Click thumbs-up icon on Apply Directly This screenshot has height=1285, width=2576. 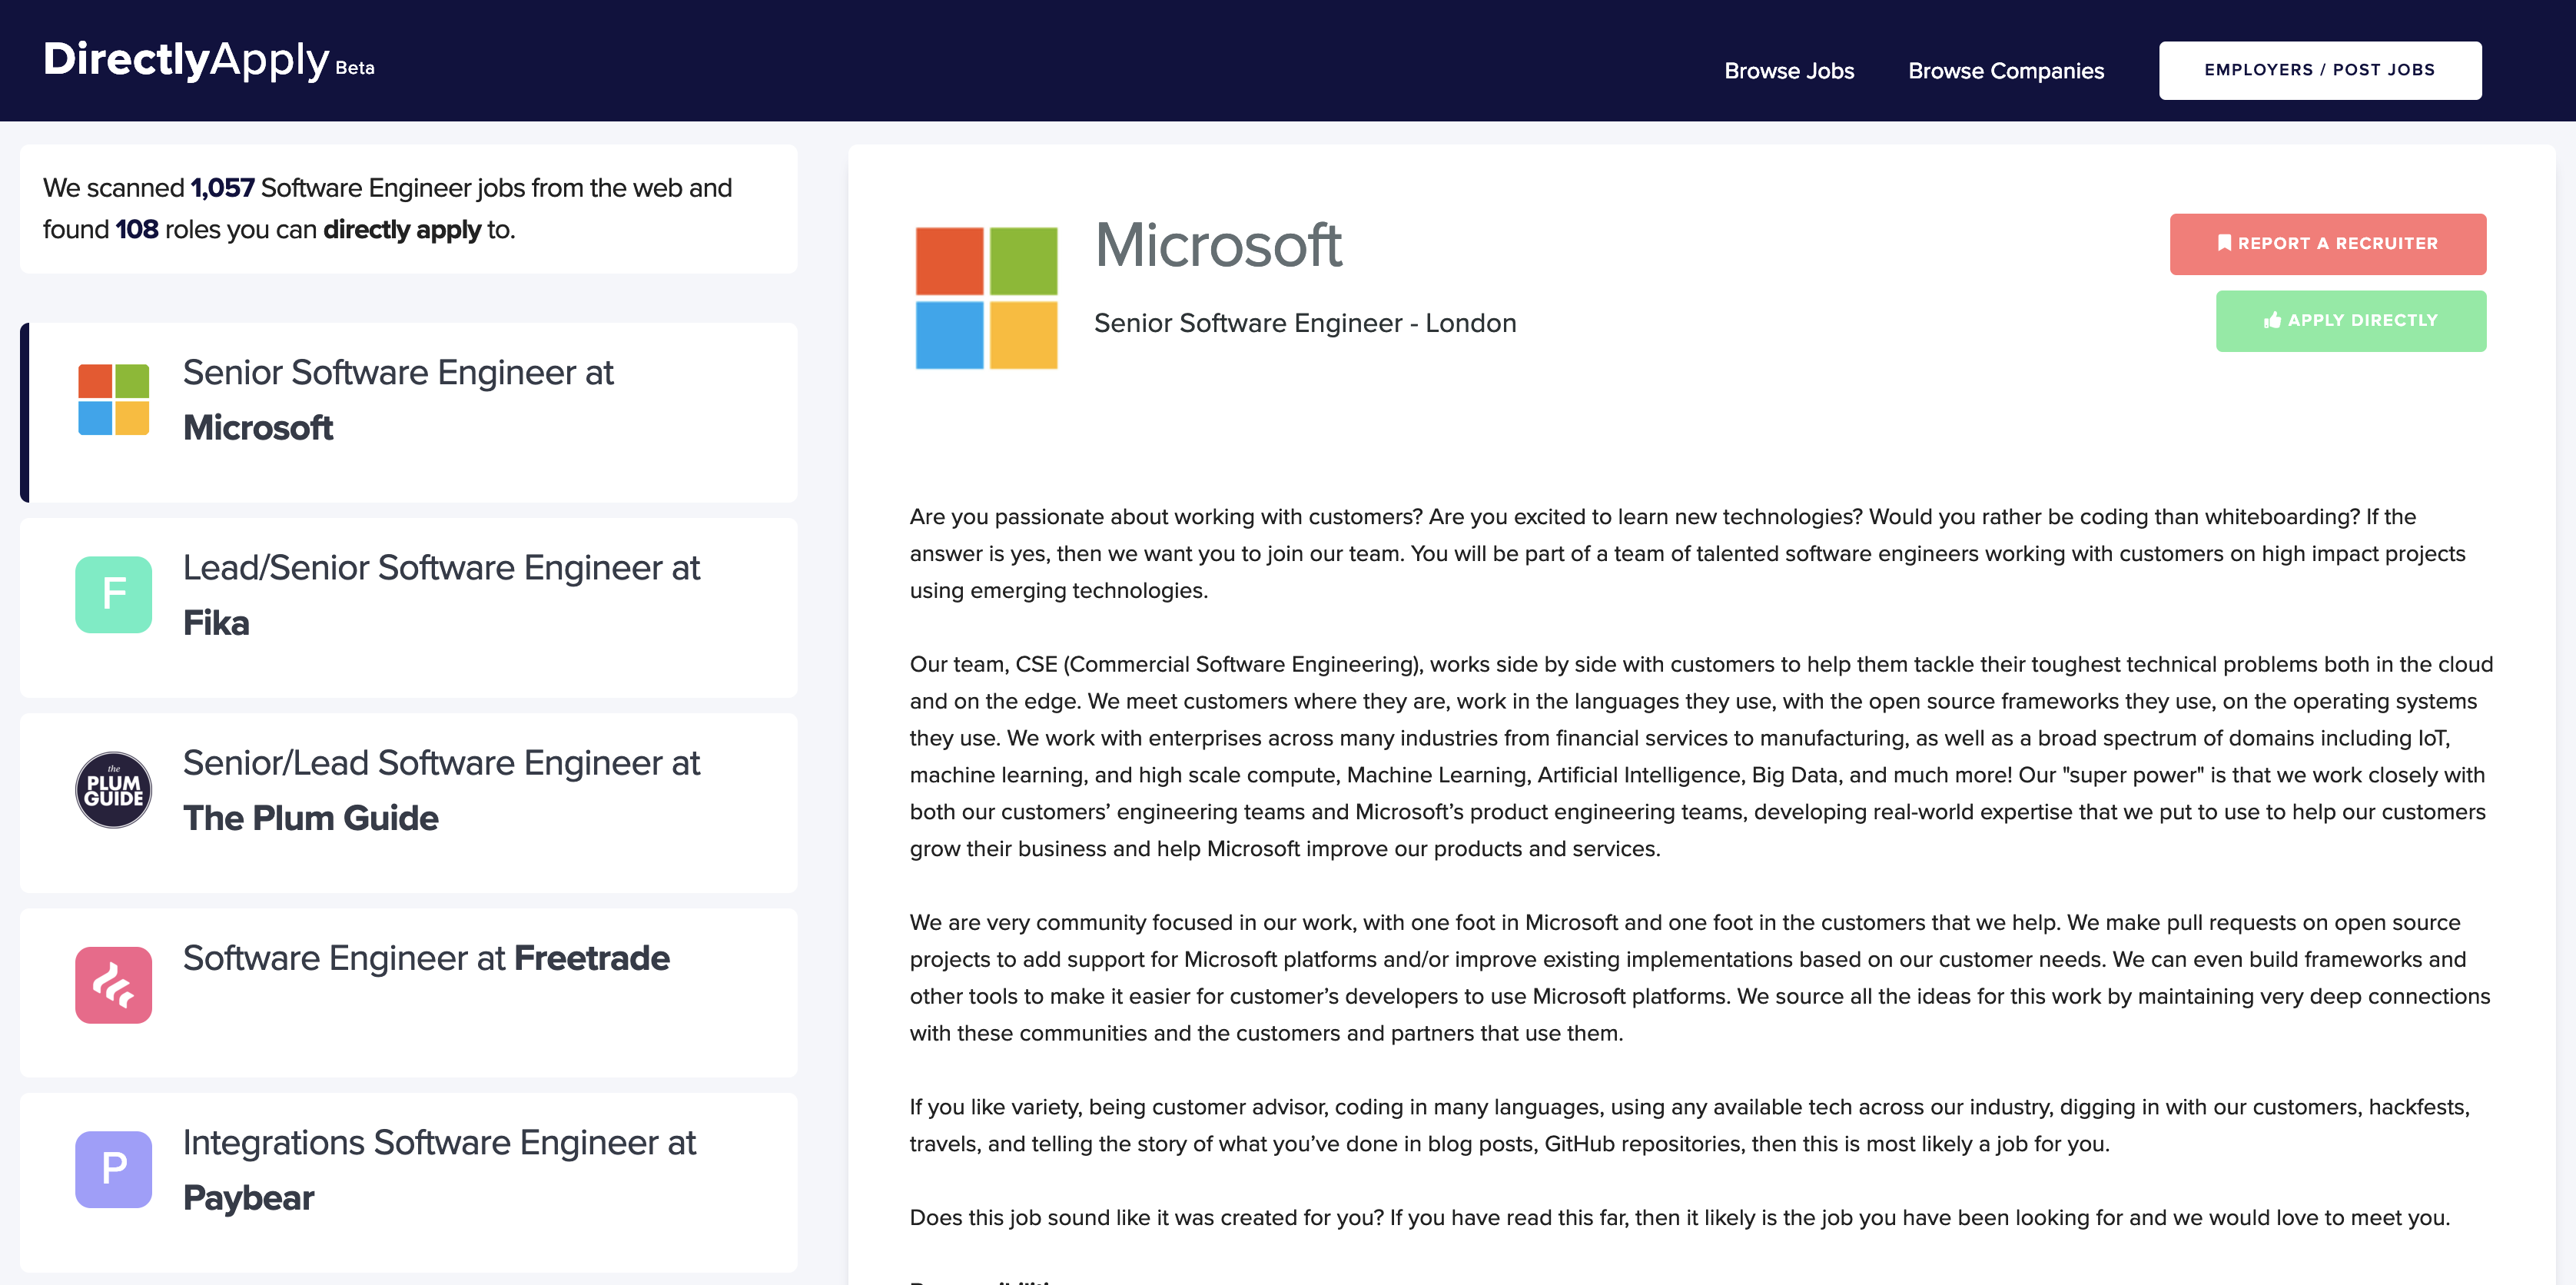coord(2272,320)
